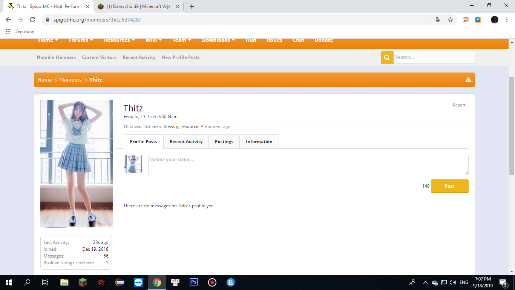The width and height of the screenshot is (515, 290).
Task: Click the Chrome icon in the taskbar
Action: [157, 282]
